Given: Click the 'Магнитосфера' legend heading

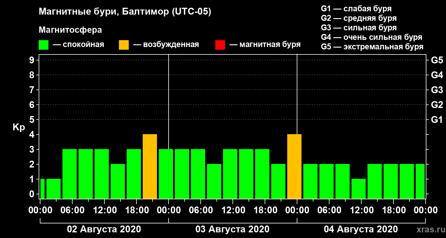Looking at the screenshot, I should [x=70, y=30].
